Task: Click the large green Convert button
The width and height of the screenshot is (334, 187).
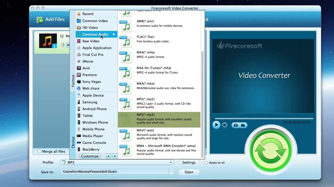Action: 271,150
